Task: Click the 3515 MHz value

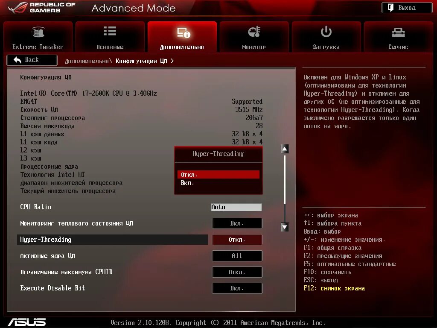Action: [x=249, y=110]
